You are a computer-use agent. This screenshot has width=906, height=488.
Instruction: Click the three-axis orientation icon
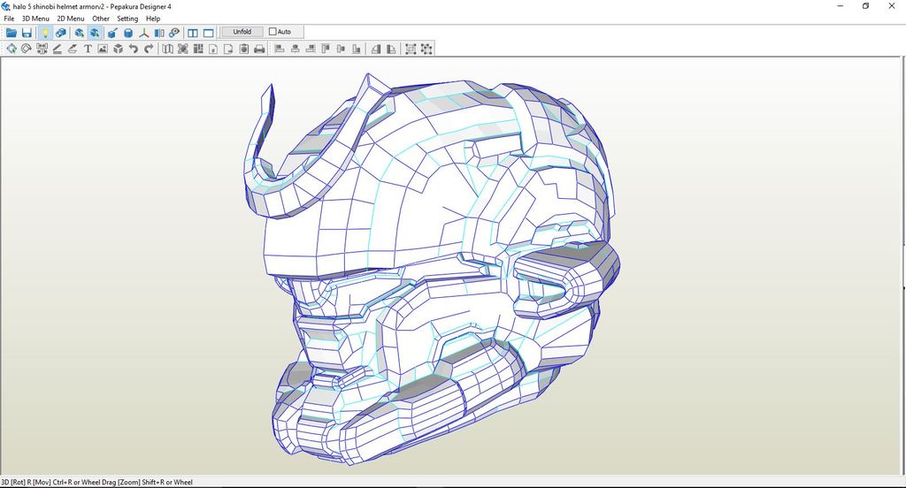coord(144,33)
